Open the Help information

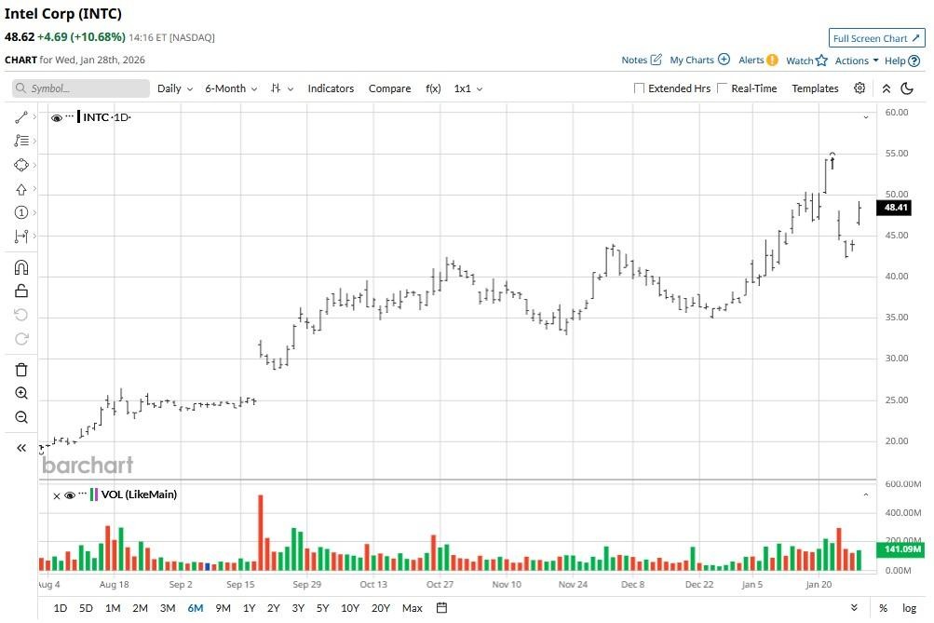coord(902,61)
